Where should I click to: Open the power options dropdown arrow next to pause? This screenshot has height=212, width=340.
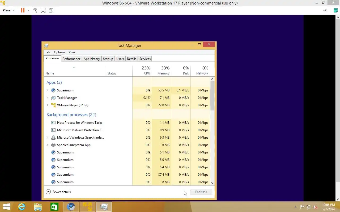click(28, 10)
